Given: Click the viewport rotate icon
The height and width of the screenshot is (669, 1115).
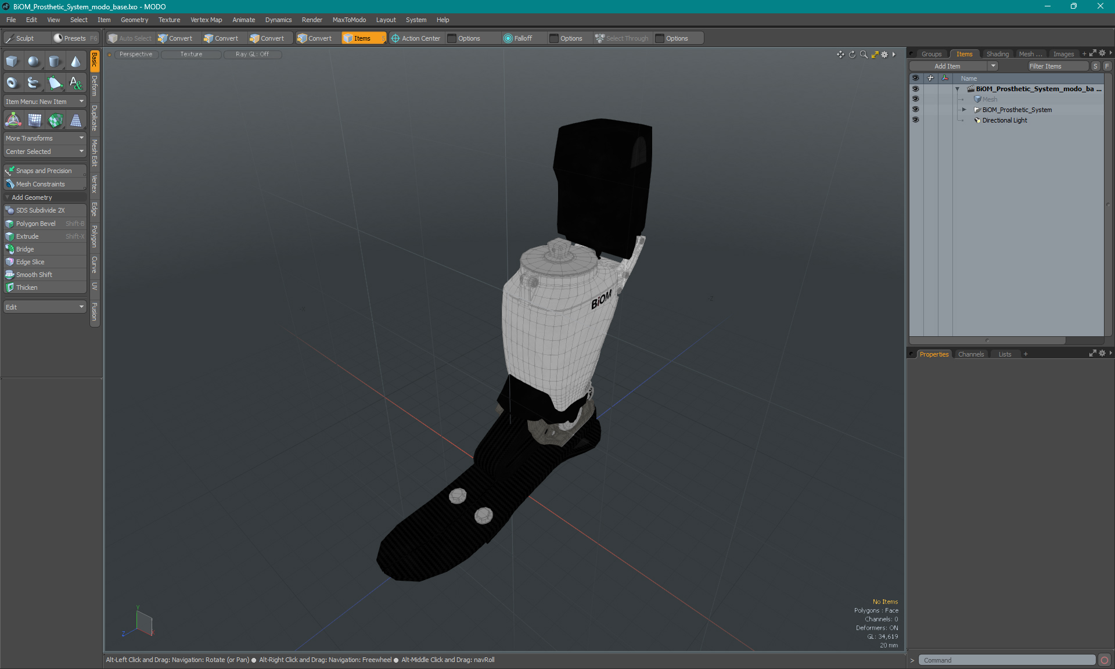Looking at the screenshot, I should point(852,55).
